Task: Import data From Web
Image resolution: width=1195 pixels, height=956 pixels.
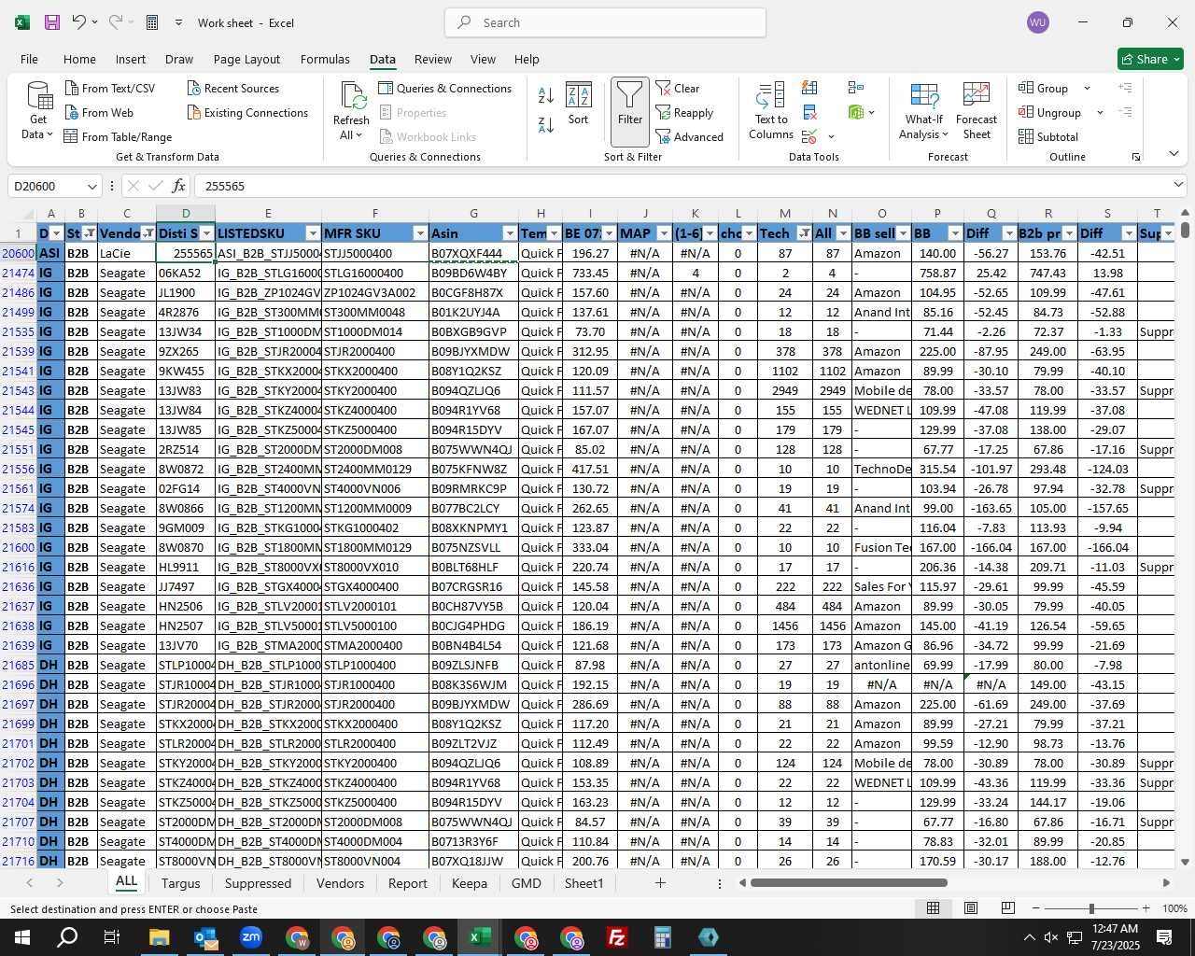Action: coord(99,112)
